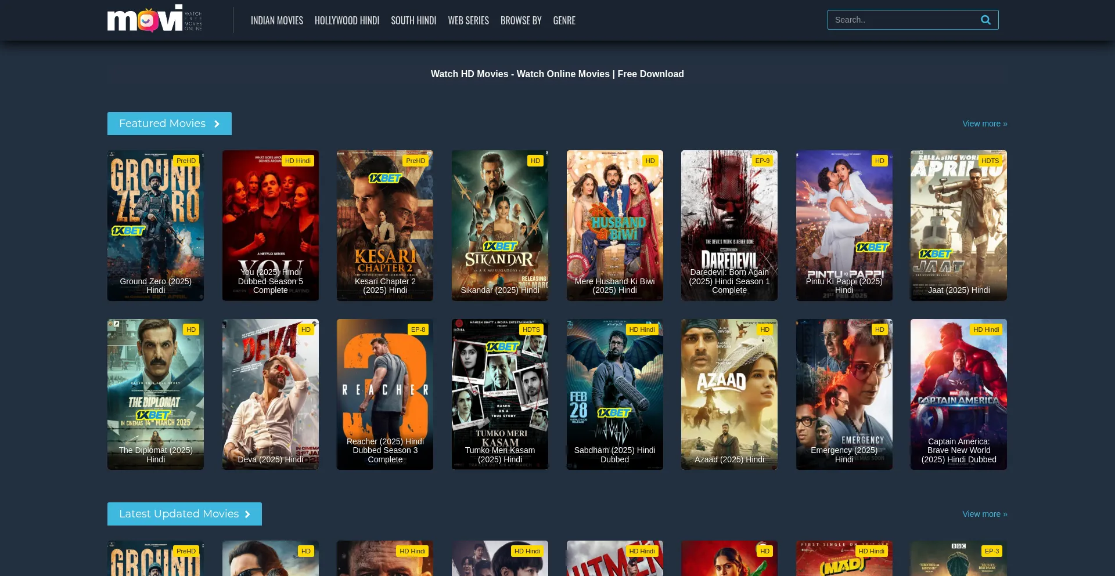Click the Movi site logo
1115x576 pixels.
[x=154, y=19]
